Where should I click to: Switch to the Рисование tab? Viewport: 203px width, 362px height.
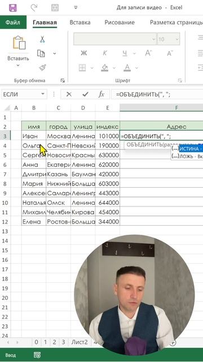coord(120,23)
